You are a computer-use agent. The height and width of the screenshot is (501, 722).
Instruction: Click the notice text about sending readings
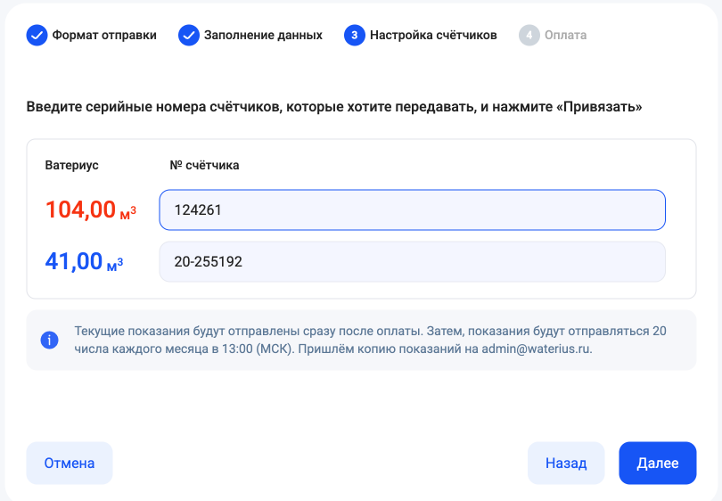(x=370, y=340)
